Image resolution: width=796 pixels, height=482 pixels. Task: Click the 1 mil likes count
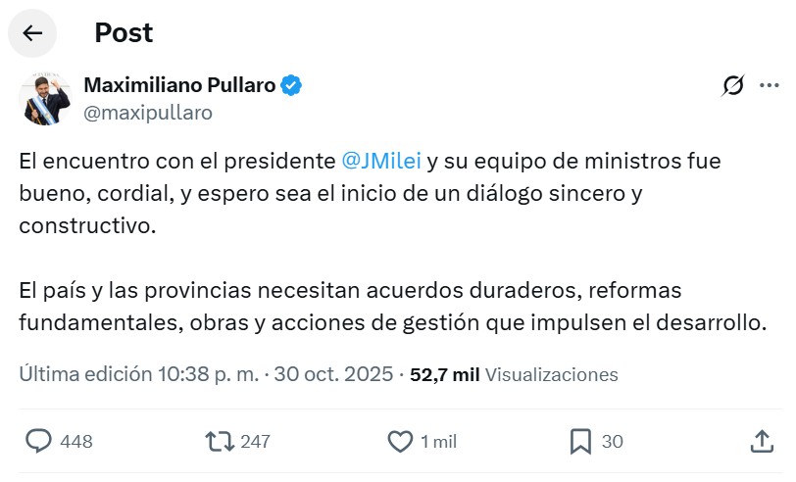438,442
